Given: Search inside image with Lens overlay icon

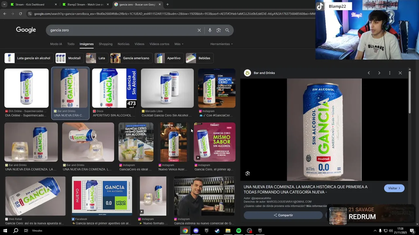Looking at the screenshot, I should point(248,174).
